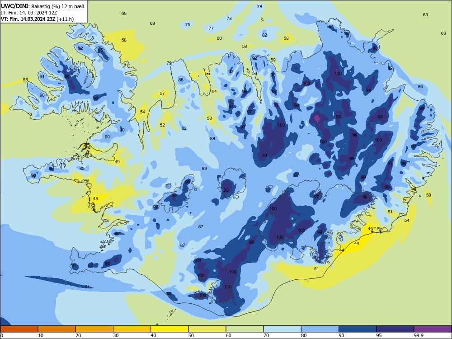Click the 10 legend scale label

pyautogui.click(x=41, y=335)
